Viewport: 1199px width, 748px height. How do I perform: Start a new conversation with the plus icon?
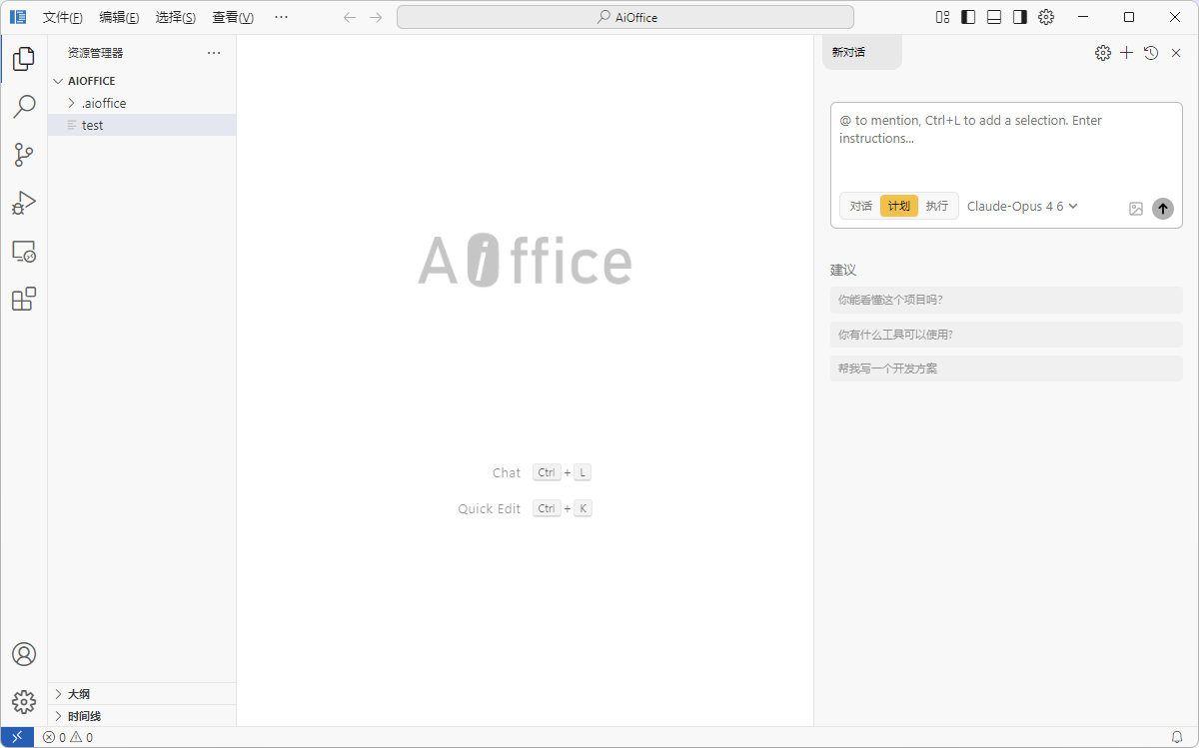coord(1126,52)
